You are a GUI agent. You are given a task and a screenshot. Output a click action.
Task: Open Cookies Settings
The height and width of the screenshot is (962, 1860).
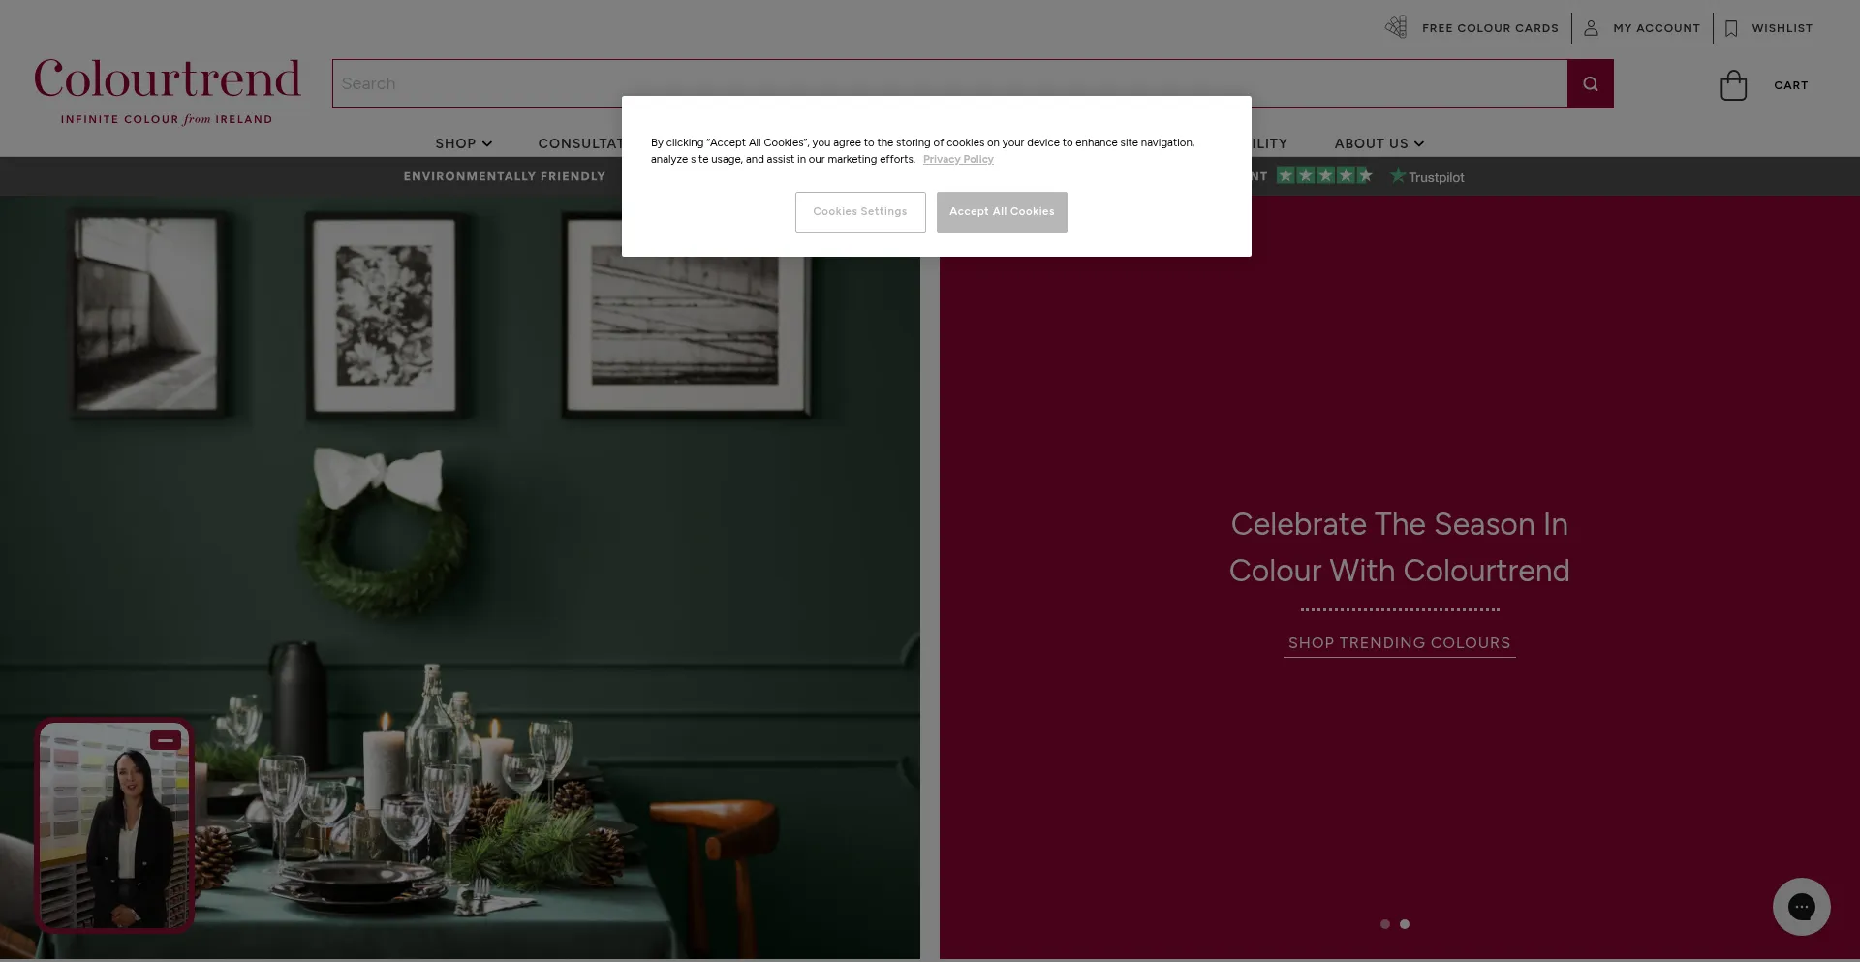(860, 212)
